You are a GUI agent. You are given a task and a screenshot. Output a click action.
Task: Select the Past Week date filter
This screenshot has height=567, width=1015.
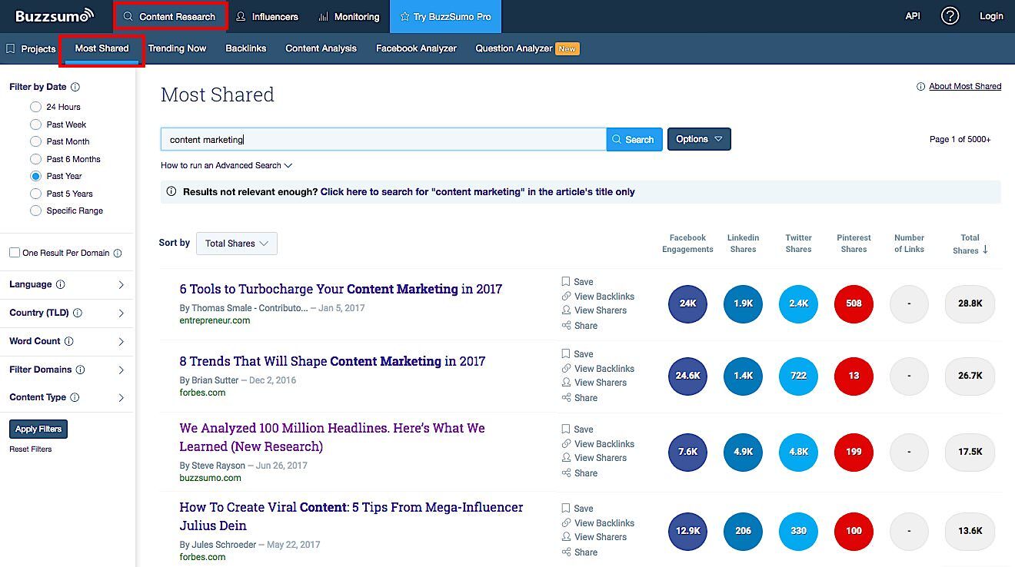[x=35, y=124]
